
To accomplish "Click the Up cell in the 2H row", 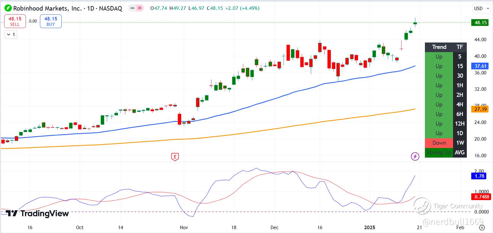I will (x=439, y=95).
